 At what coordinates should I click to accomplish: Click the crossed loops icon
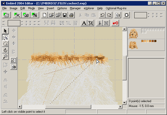[x=106, y=23]
